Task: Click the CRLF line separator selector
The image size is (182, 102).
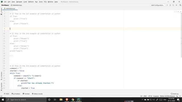Action: [x=145, y=96]
